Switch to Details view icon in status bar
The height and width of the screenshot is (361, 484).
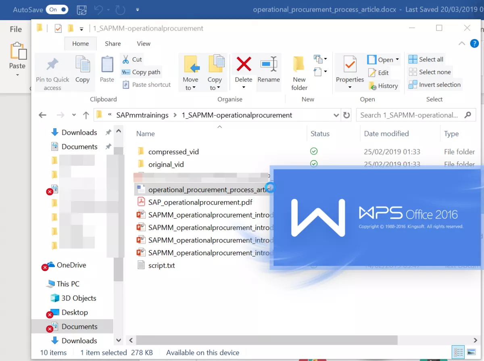click(458, 353)
